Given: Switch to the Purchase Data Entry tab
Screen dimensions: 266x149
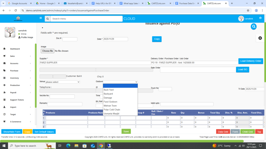Looking at the screenshot, I should (x=187, y=3).
